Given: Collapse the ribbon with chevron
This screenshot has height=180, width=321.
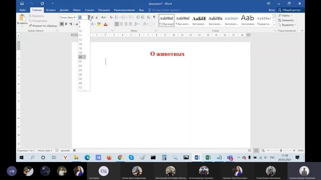Looking at the screenshot, I should [x=302, y=30].
